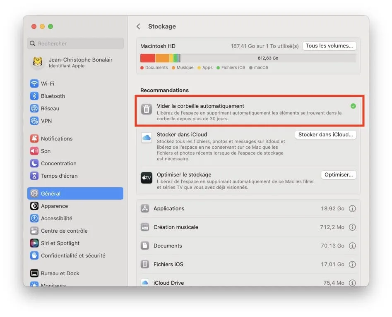Show info for Applications storage
392x317 pixels.
[352, 208]
